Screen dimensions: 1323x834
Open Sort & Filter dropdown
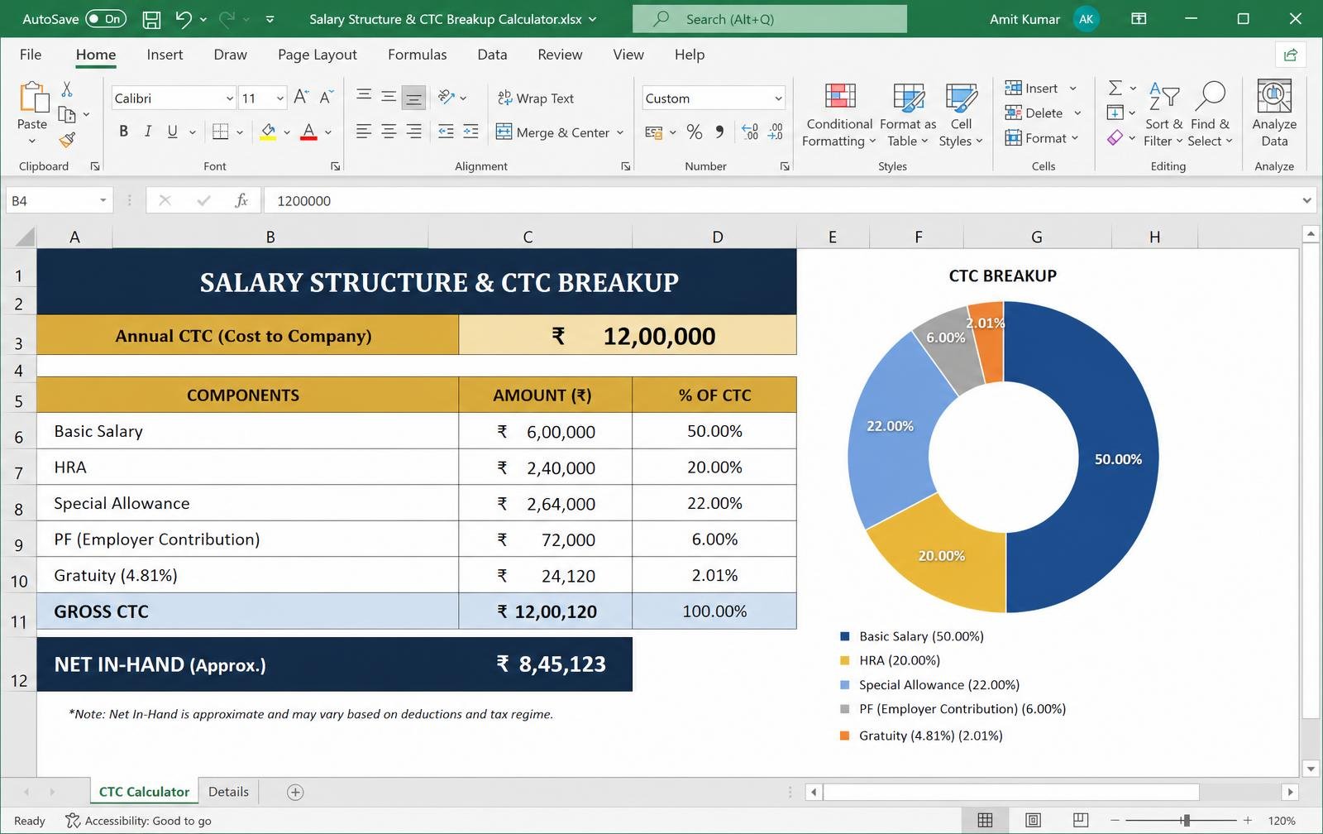[x=1163, y=114]
